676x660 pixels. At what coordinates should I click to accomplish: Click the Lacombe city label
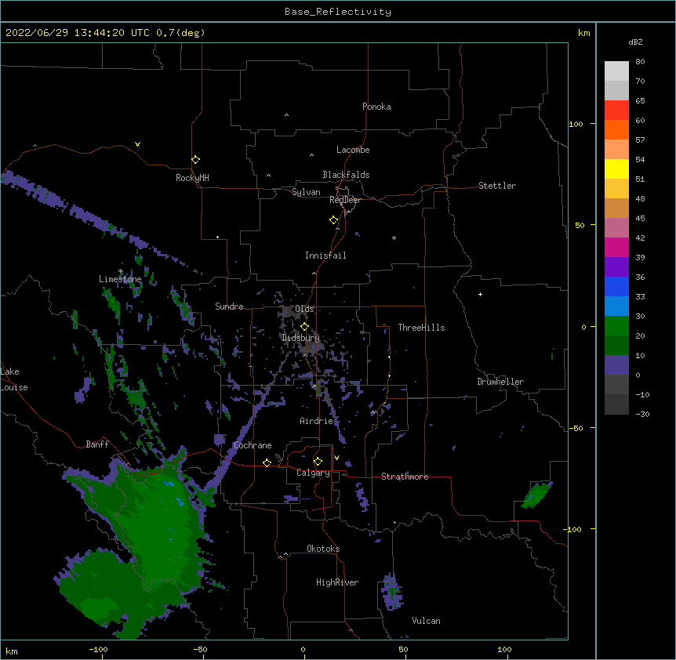[353, 150]
